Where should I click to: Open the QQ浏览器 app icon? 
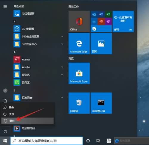[x=17, y=13]
